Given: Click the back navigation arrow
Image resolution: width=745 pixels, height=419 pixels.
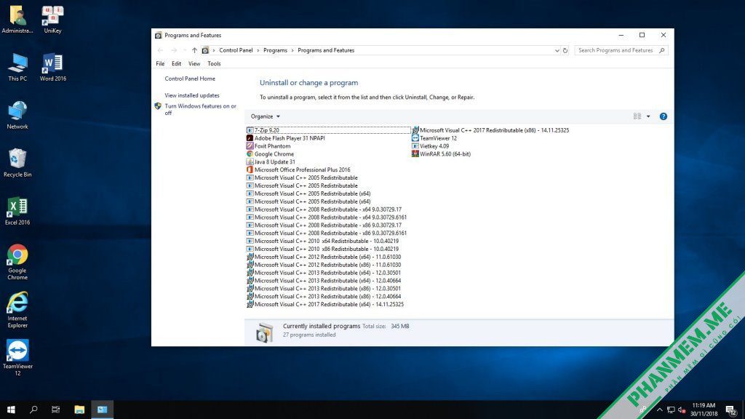Looking at the screenshot, I should 160,50.
